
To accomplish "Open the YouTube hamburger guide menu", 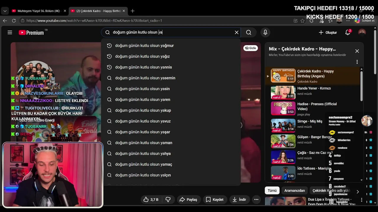I will pyautogui.click(x=10, y=32).
